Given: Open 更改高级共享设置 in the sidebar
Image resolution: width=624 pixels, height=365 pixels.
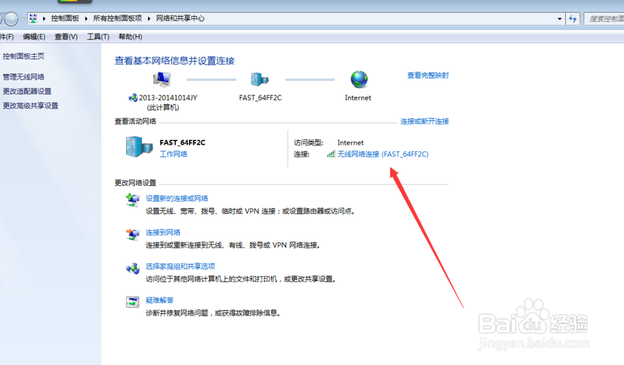Looking at the screenshot, I should tap(30, 105).
